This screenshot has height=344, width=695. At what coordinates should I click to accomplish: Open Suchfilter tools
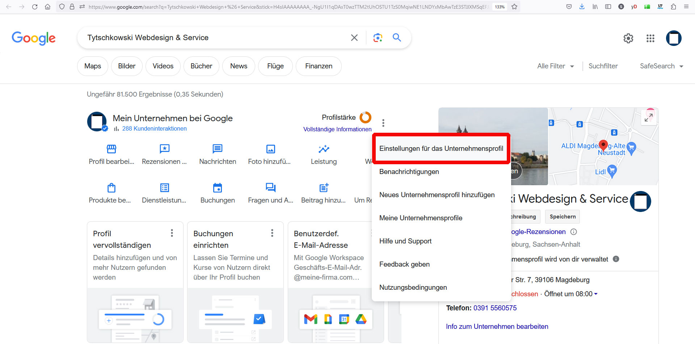pyautogui.click(x=603, y=66)
